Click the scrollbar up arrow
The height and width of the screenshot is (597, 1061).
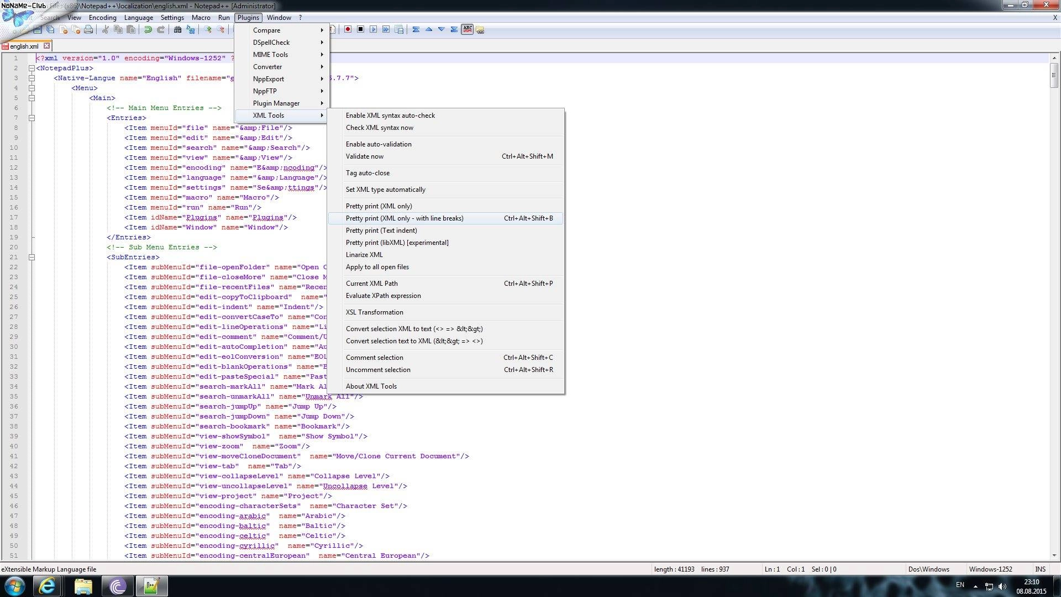1054,57
